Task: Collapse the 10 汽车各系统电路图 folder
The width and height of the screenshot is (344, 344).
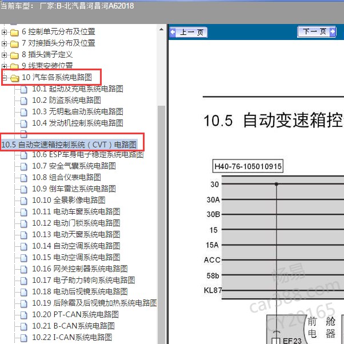Action: click(x=5, y=78)
